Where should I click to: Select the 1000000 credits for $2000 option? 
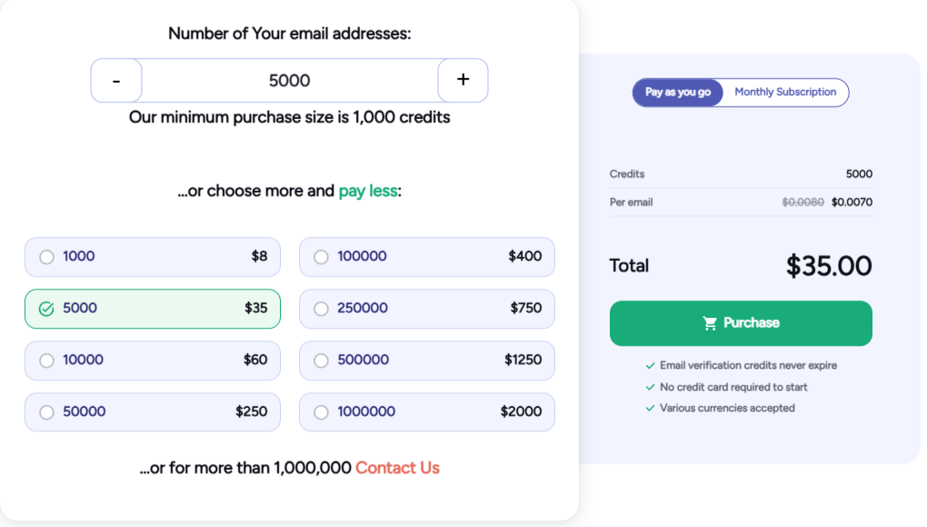click(427, 413)
